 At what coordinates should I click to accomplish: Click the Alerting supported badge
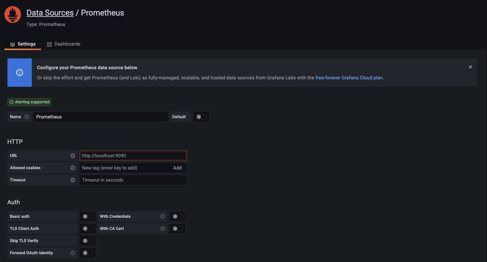coord(29,102)
